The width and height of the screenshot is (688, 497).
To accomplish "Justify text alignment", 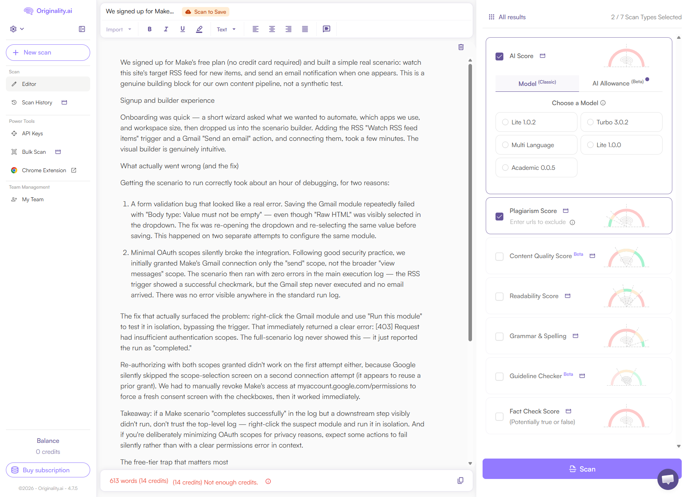I will point(305,29).
